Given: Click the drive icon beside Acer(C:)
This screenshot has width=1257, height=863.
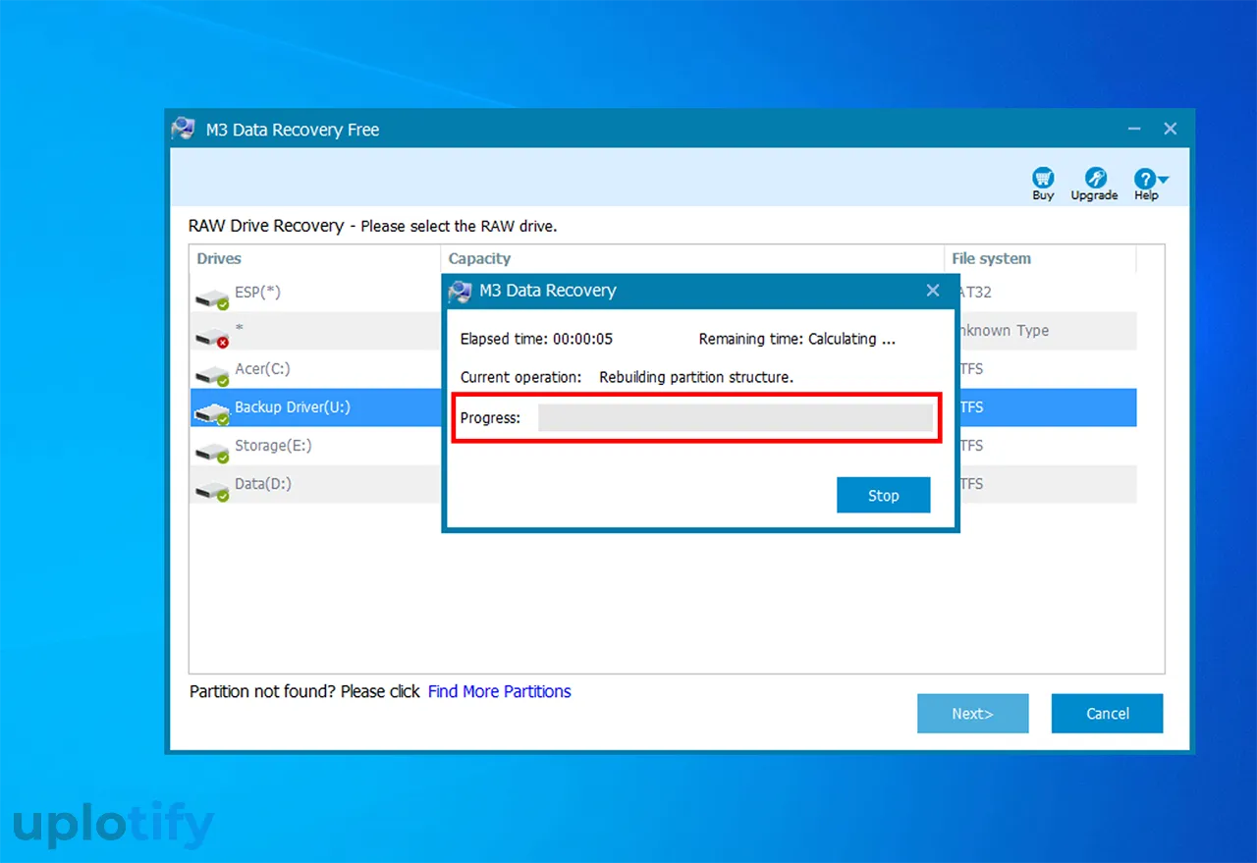Looking at the screenshot, I should click(212, 375).
